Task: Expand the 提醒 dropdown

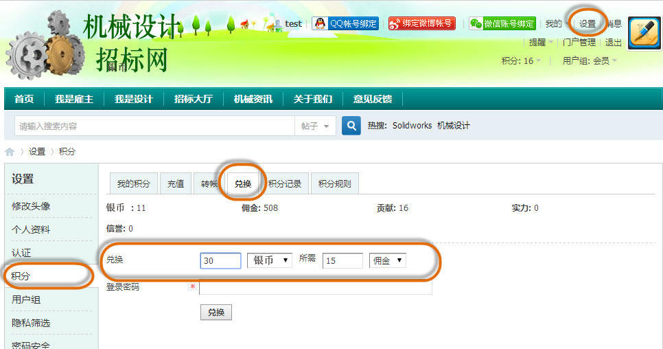Action: pos(541,43)
